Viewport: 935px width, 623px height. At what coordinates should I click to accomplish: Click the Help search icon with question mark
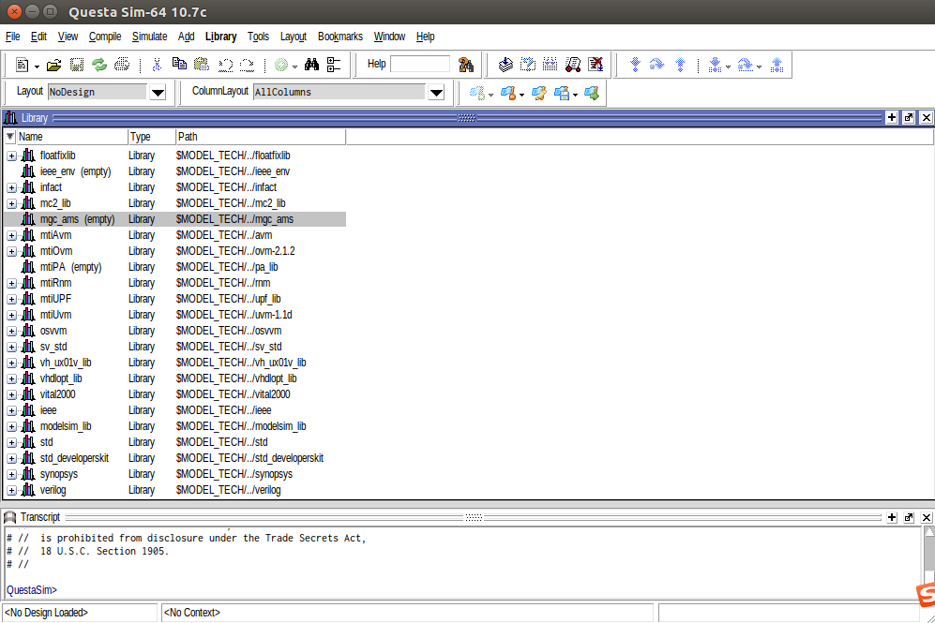(466, 65)
